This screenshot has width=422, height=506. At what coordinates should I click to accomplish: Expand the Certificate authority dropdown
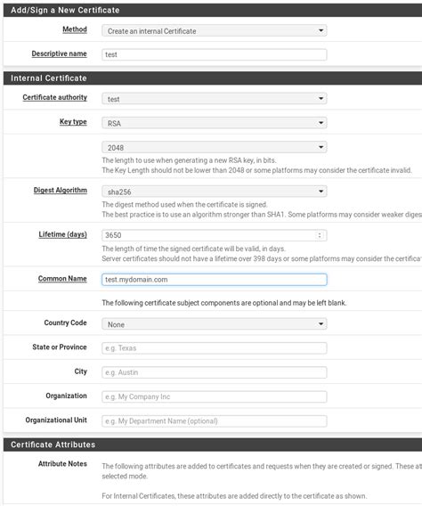(x=214, y=99)
